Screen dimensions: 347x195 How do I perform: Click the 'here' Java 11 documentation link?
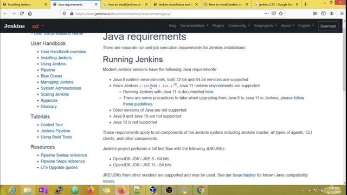click(x=209, y=92)
